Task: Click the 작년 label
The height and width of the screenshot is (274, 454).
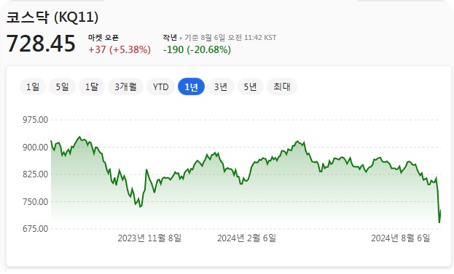Action: pos(170,38)
